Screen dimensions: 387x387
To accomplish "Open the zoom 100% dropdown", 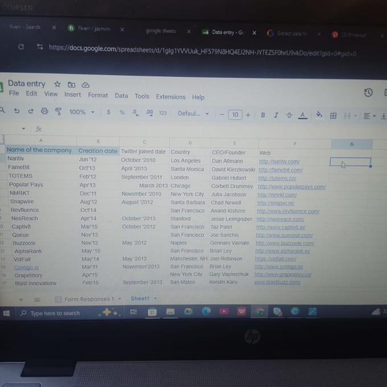I will coord(82,112).
